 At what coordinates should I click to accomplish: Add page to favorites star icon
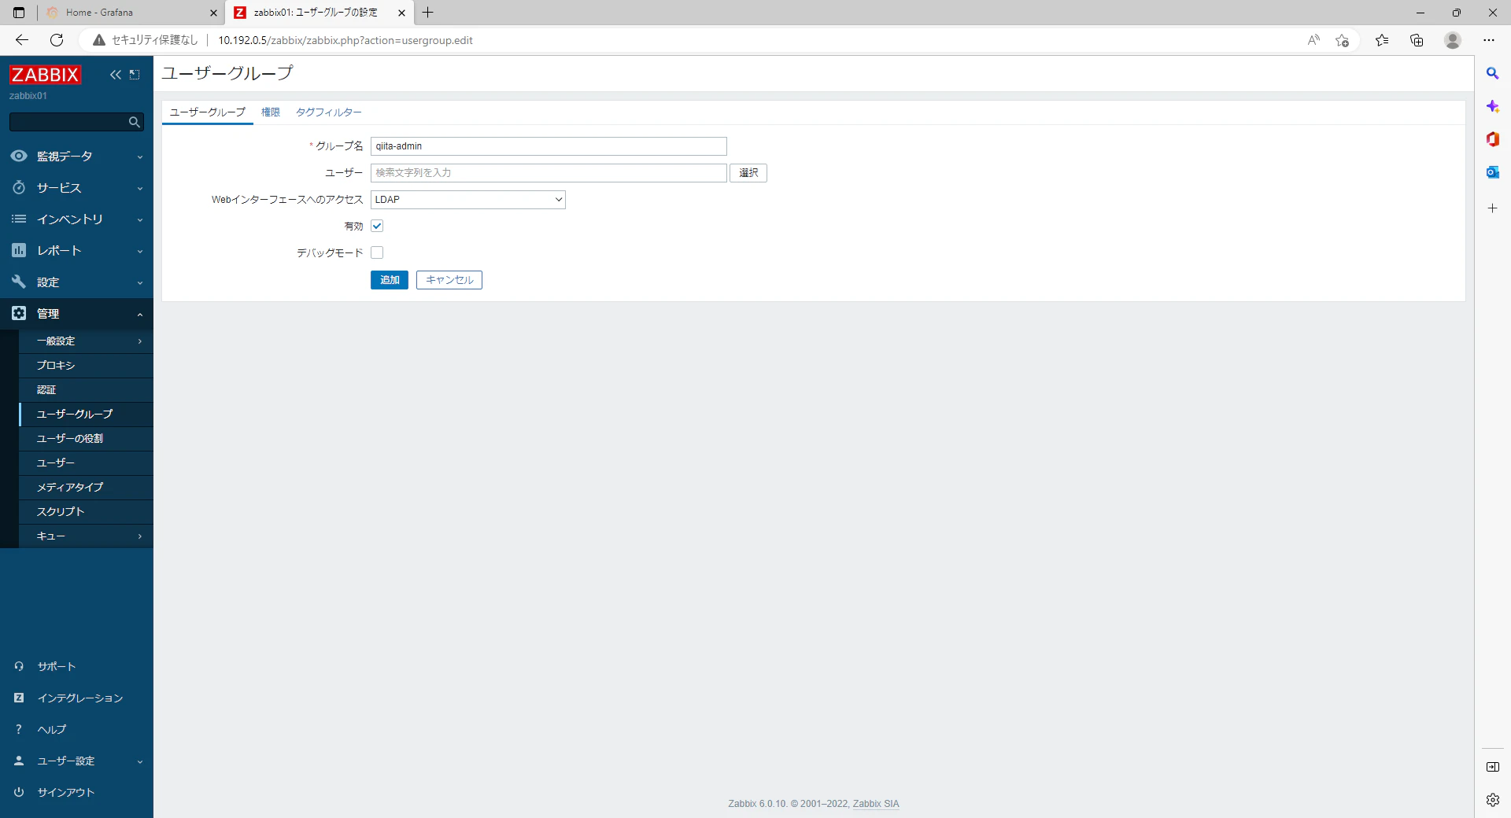(1343, 40)
